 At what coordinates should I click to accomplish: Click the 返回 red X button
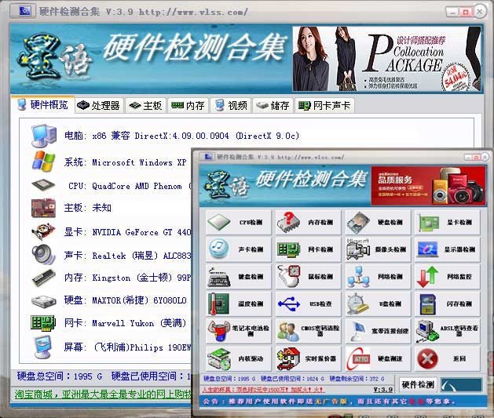pos(448,358)
